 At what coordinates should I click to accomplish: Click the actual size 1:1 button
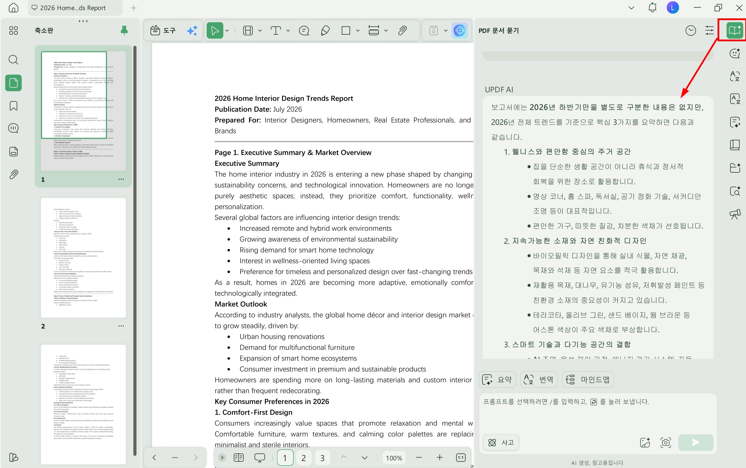[461, 458]
